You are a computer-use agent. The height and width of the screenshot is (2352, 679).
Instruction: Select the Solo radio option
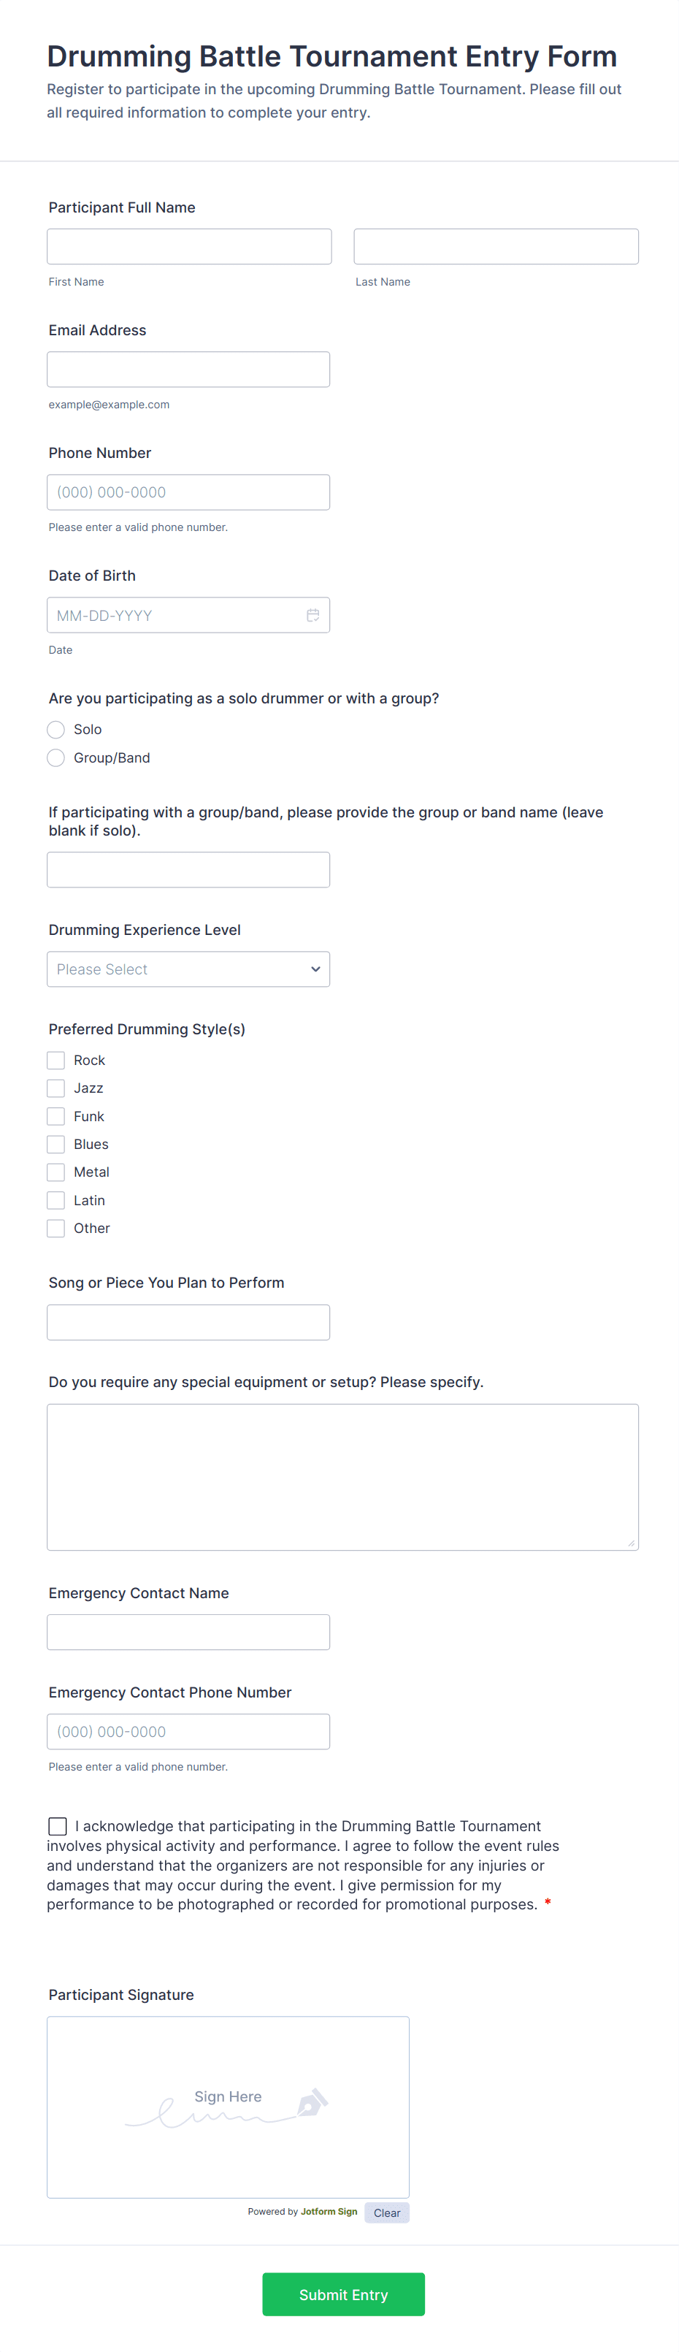(x=57, y=730)
